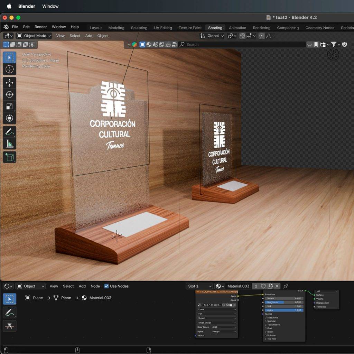Open the node editor type dropdown
354x354 pixels.
[8, 286]
